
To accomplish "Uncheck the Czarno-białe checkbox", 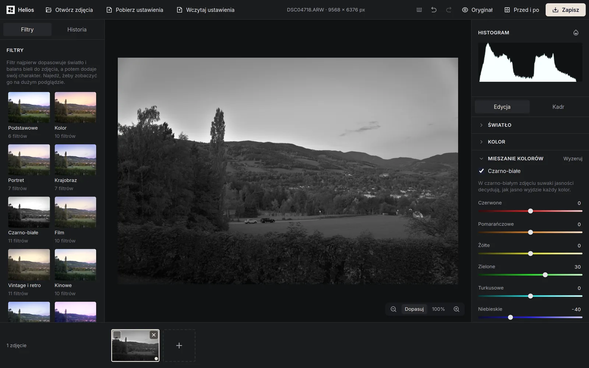I will pos(481,171).
